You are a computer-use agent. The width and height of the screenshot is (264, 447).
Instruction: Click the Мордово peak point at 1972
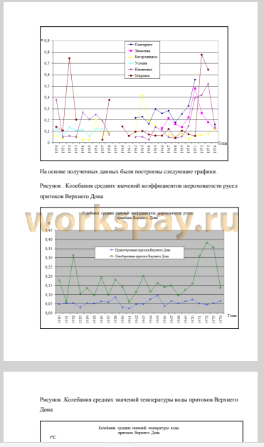[201, 55]
